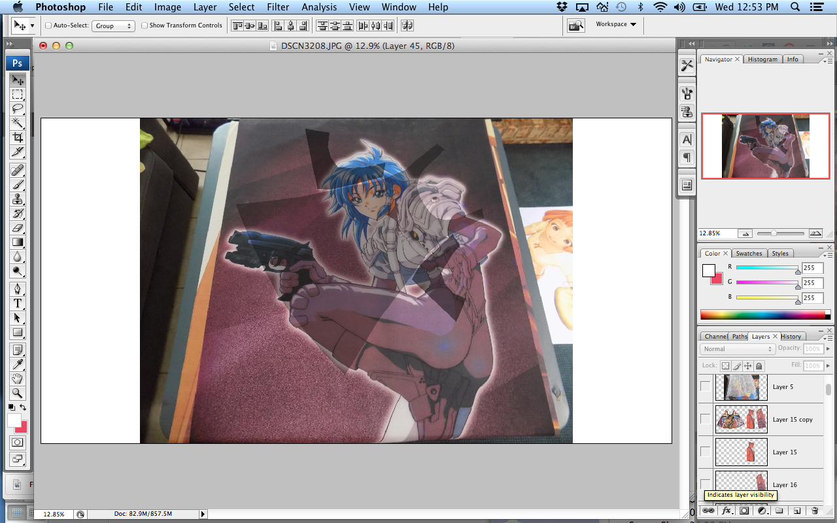This screenshot has width=837, height=523.
Task: Click the Delete layer trash icon
Action: [x=814, y=511]
